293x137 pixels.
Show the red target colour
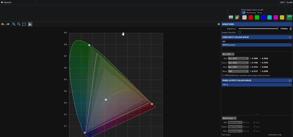tap(251, 17)
